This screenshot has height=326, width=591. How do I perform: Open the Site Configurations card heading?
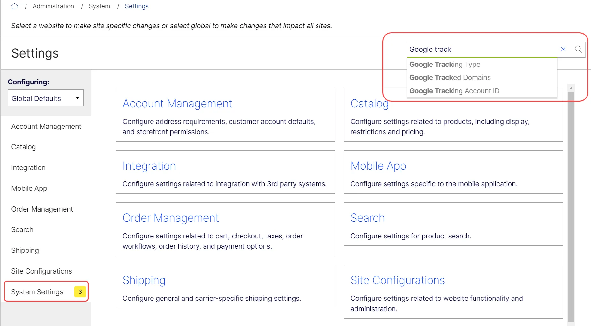click(x=398, y=280)
